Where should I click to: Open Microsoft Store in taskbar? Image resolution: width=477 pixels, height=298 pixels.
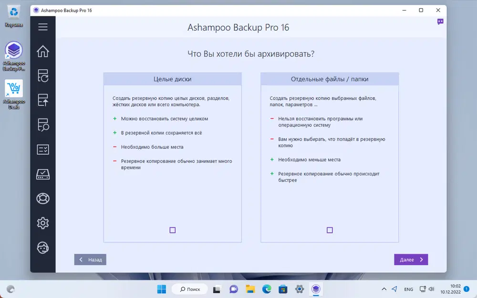tap(283, 289)
